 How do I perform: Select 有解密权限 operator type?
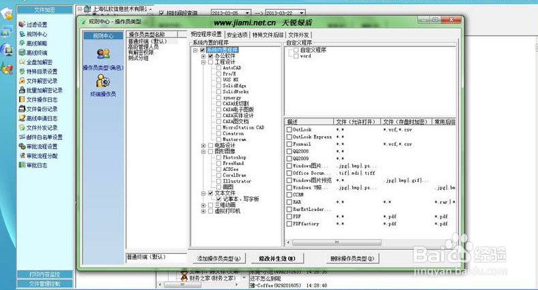pyautogui.click(x=141, y=52)
